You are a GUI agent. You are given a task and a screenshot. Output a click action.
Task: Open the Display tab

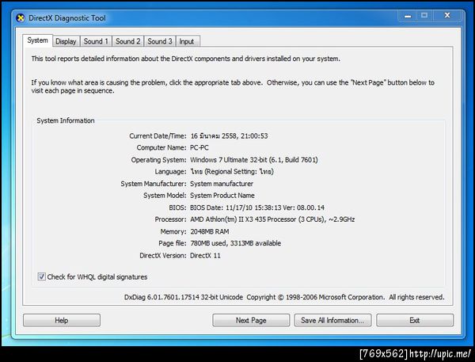tap(66, 41)
